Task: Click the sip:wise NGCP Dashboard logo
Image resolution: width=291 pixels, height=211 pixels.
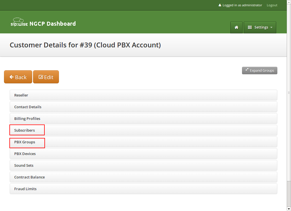Action: (x=43, y=23)
